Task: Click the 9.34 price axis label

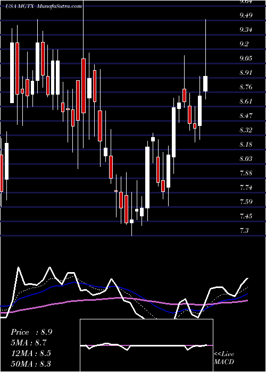Action: (x=246, y=30)
